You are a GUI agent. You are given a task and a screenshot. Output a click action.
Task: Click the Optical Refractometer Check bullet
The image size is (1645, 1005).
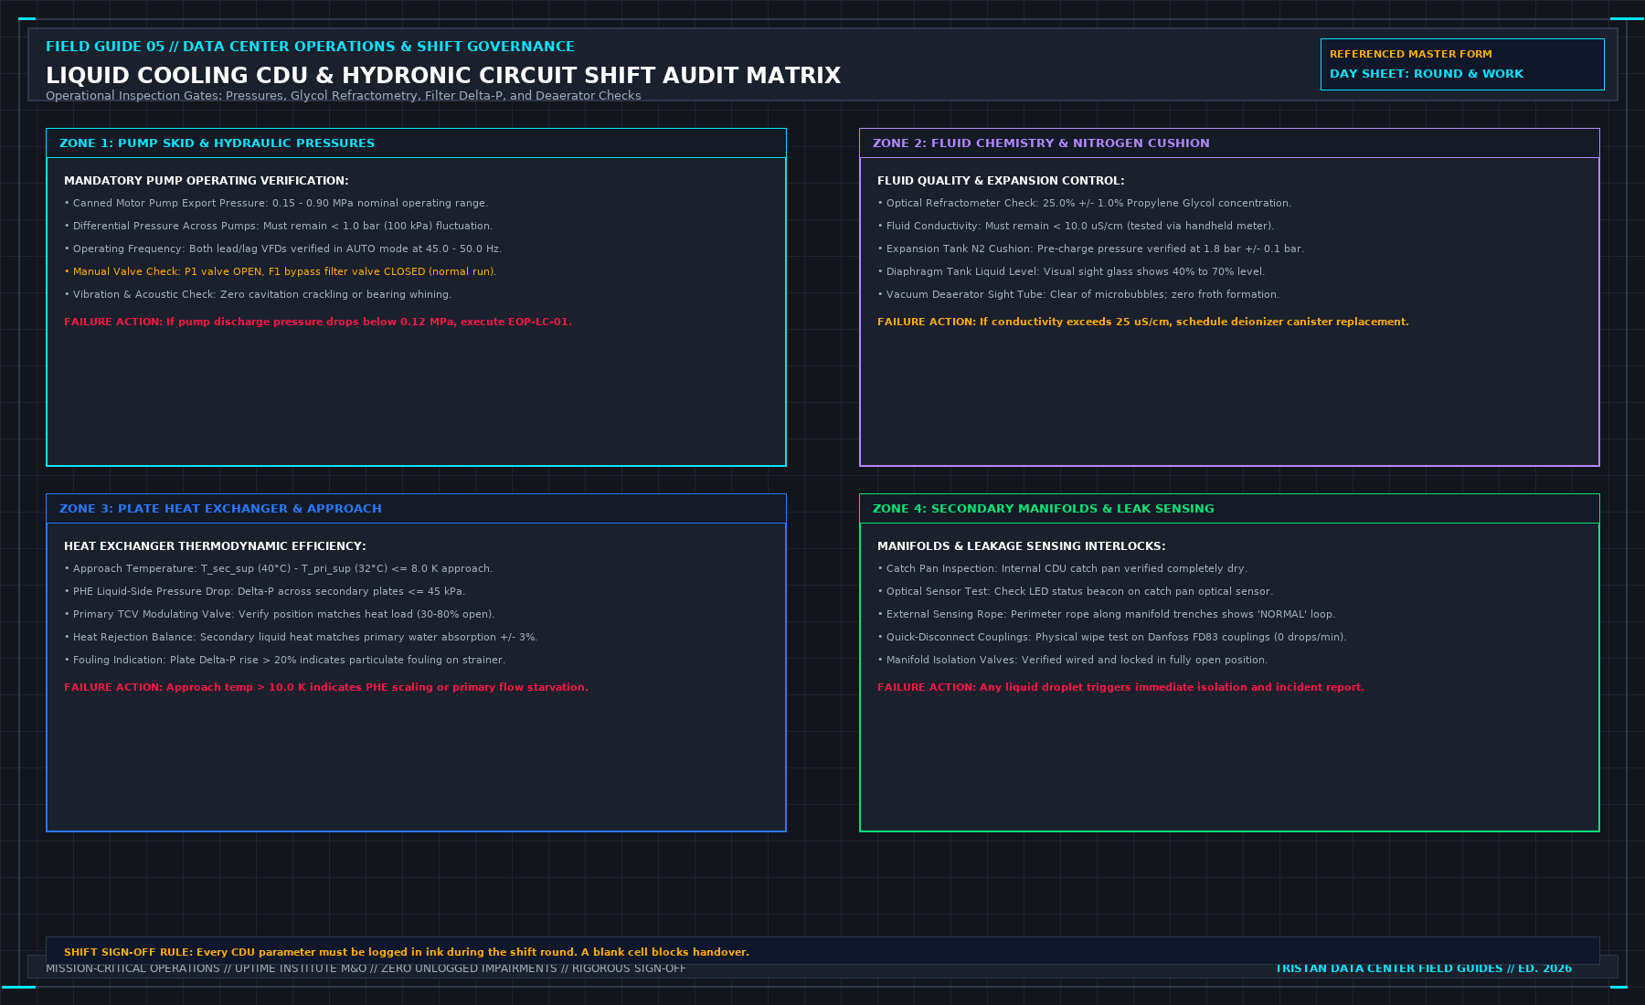[x=1085, y=203]
